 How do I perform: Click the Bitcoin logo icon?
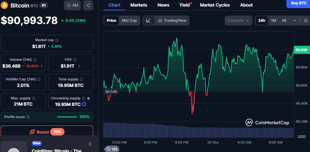[x=5, y=5]
